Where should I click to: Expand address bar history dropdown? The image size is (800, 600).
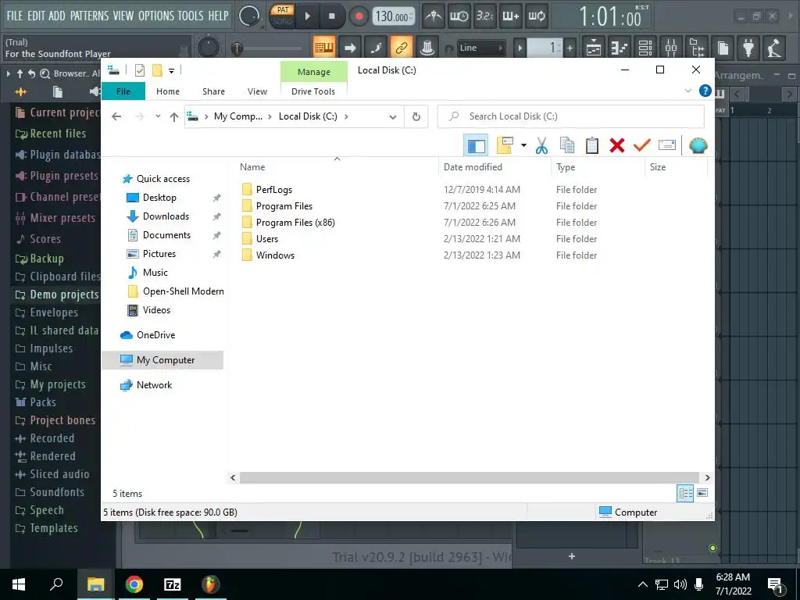point(393,117)
